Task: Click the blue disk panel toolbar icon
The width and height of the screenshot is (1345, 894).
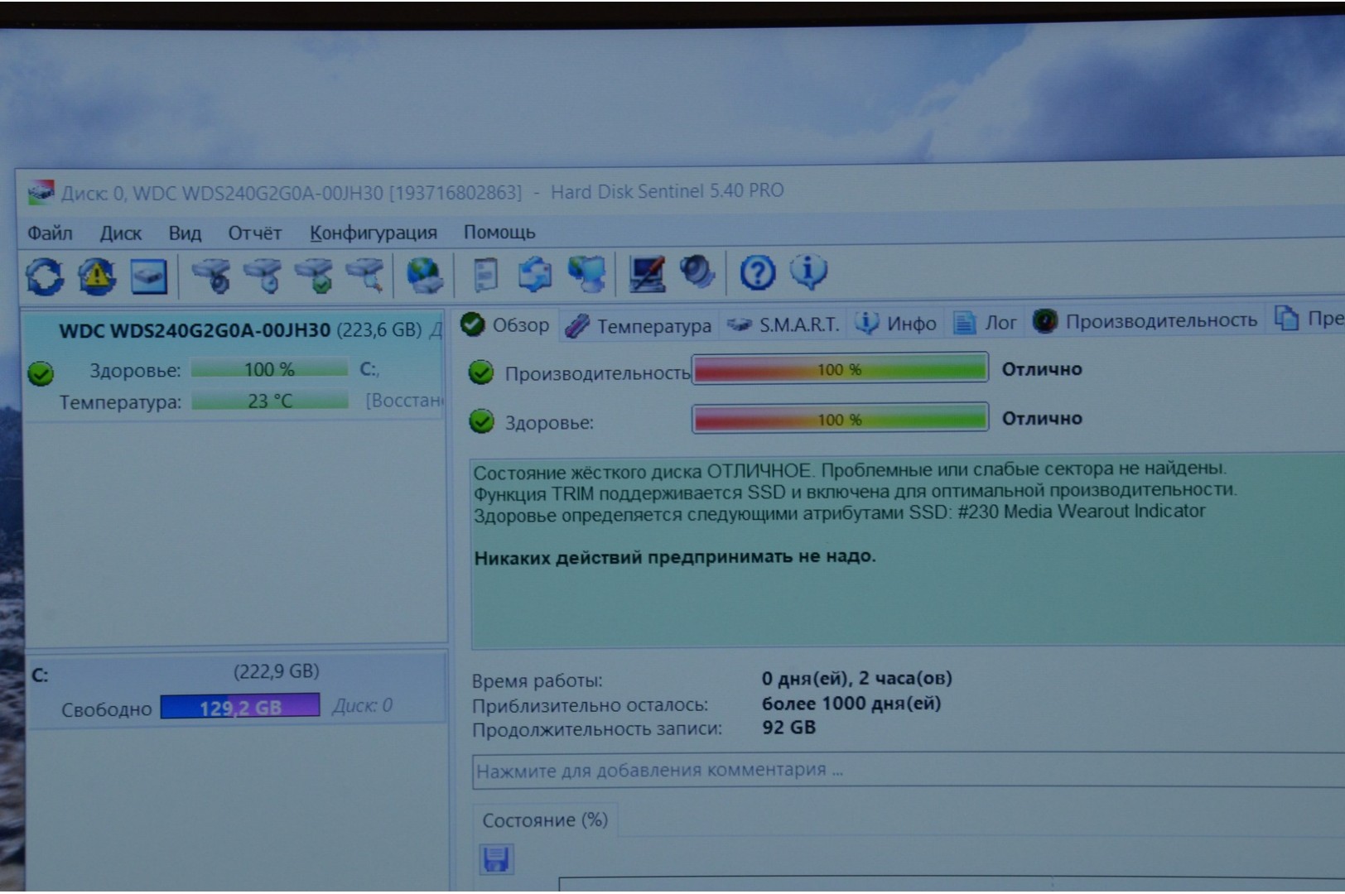Action: pos(149,276)
